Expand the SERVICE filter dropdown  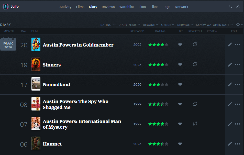[185, 25]
